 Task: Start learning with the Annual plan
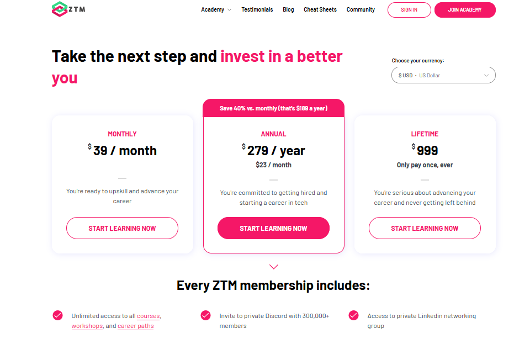tap(273, 228)
